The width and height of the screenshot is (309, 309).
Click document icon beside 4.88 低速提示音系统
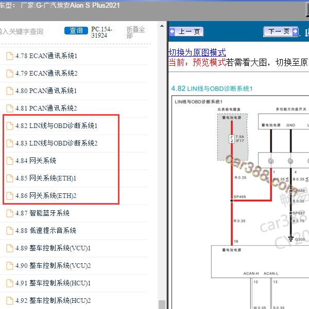pyautogui.click(x=9, y=230)
